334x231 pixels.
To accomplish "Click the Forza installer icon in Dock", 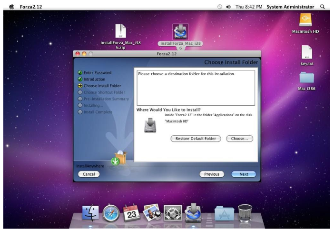I will [x=193, y=212].
